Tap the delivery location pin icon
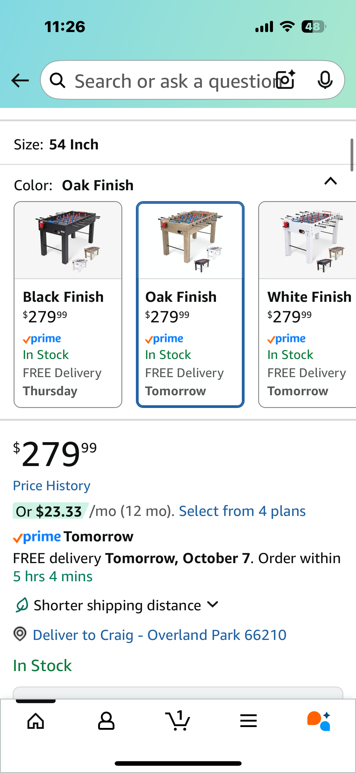 (20, 634)
